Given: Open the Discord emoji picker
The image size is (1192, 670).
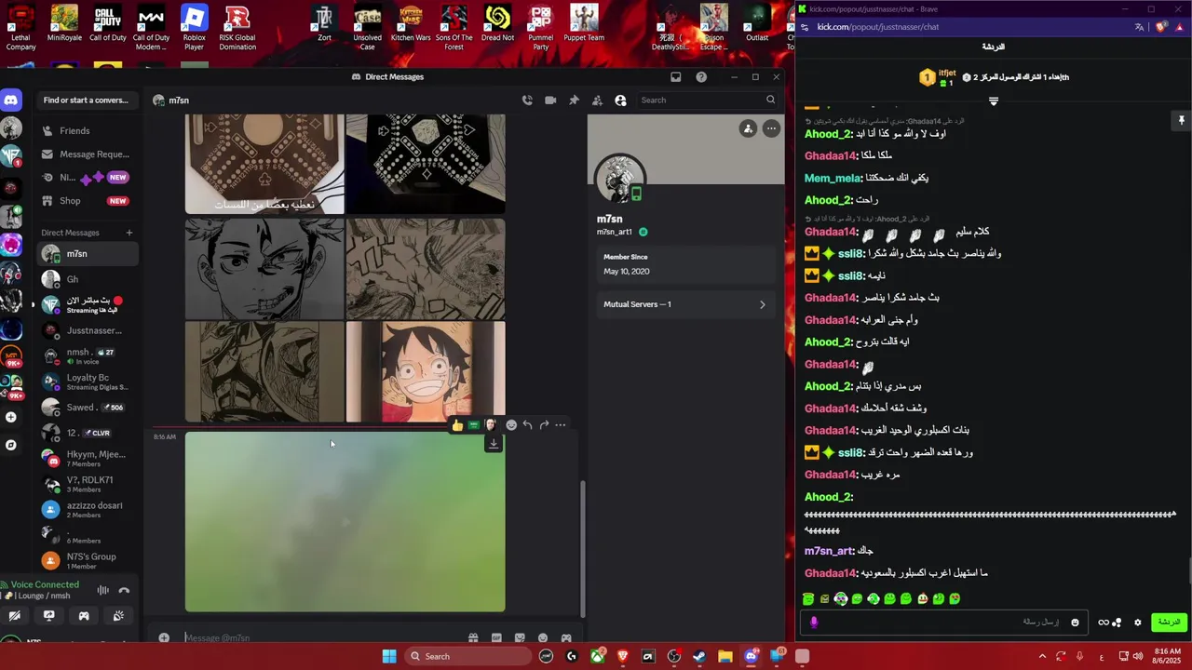Looking at the screenshot, I should 543,638.
